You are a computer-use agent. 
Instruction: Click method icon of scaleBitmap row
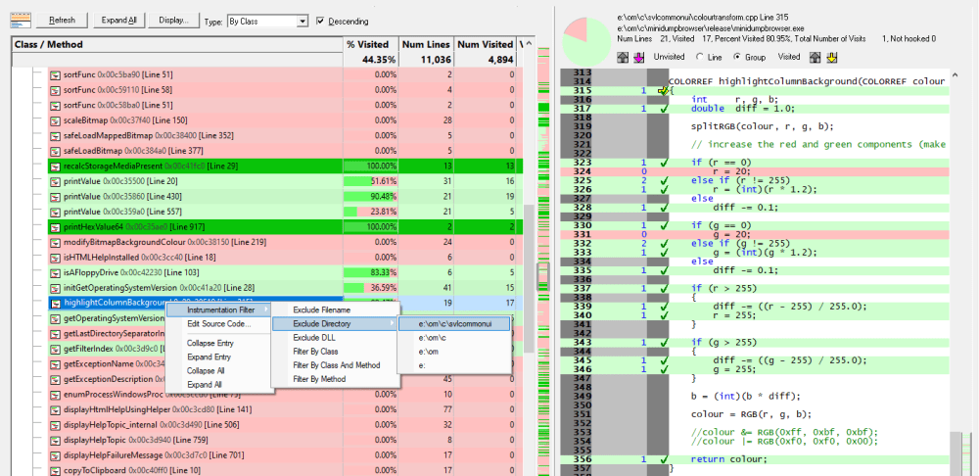pos(55,120)
